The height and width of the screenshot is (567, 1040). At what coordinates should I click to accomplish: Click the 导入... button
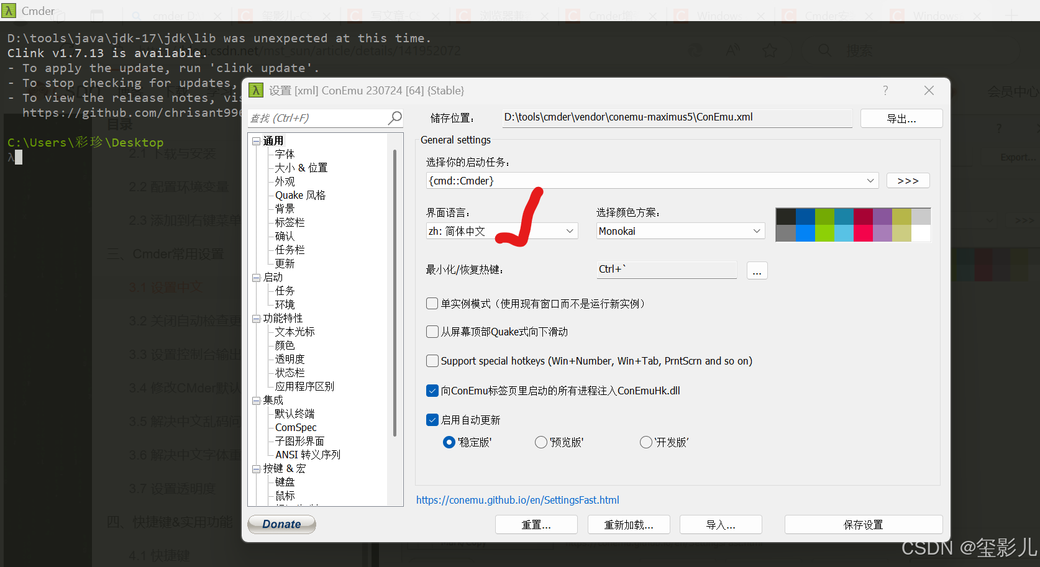[721, 525]
